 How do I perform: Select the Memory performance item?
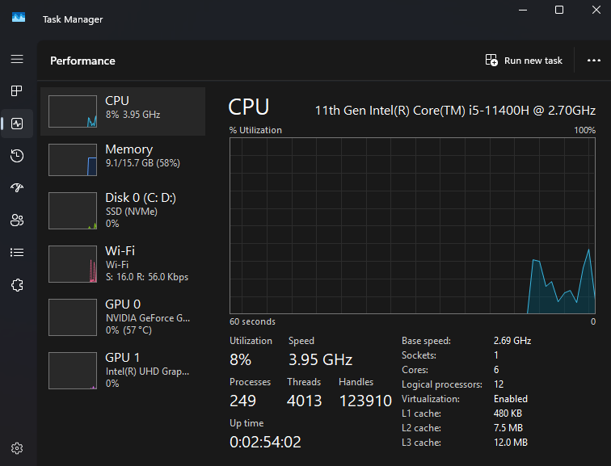[123, 160]
